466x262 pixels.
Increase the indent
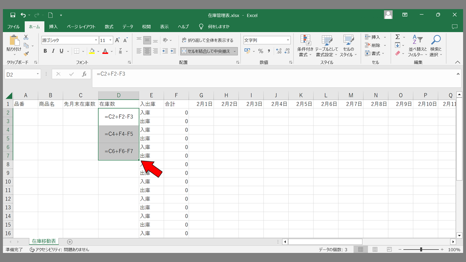[x=173, y=51]
